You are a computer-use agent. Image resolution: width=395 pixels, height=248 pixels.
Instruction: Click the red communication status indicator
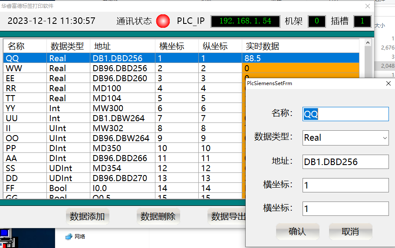163,21
